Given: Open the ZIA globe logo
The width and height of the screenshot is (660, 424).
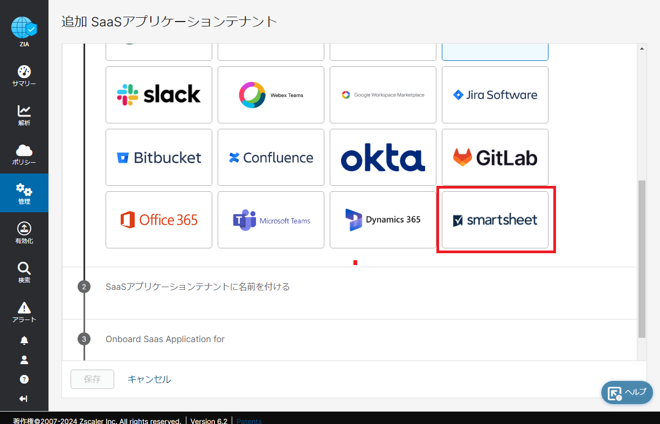Looking at the screenshot, I should click(x=24, y=32).
